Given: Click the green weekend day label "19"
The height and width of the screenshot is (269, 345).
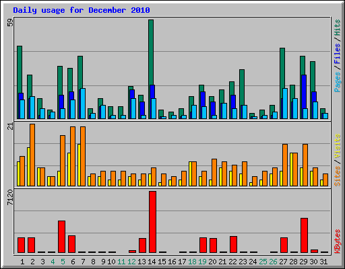Looking at the screenshot, I should [x=202, y=262].
